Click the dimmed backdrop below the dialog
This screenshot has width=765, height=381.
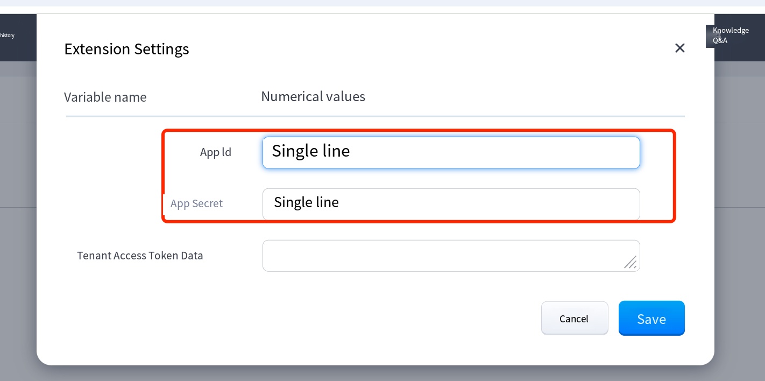coord(377,373)
